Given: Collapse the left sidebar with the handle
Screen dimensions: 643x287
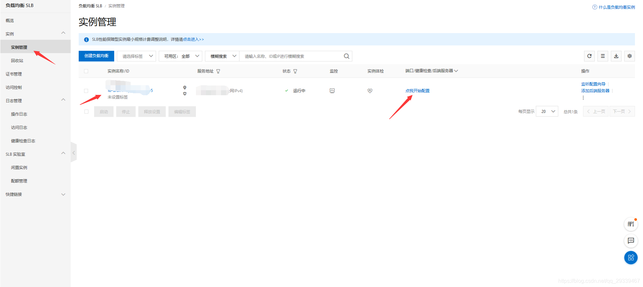Looking at the screenshot, I should point(74,152).
